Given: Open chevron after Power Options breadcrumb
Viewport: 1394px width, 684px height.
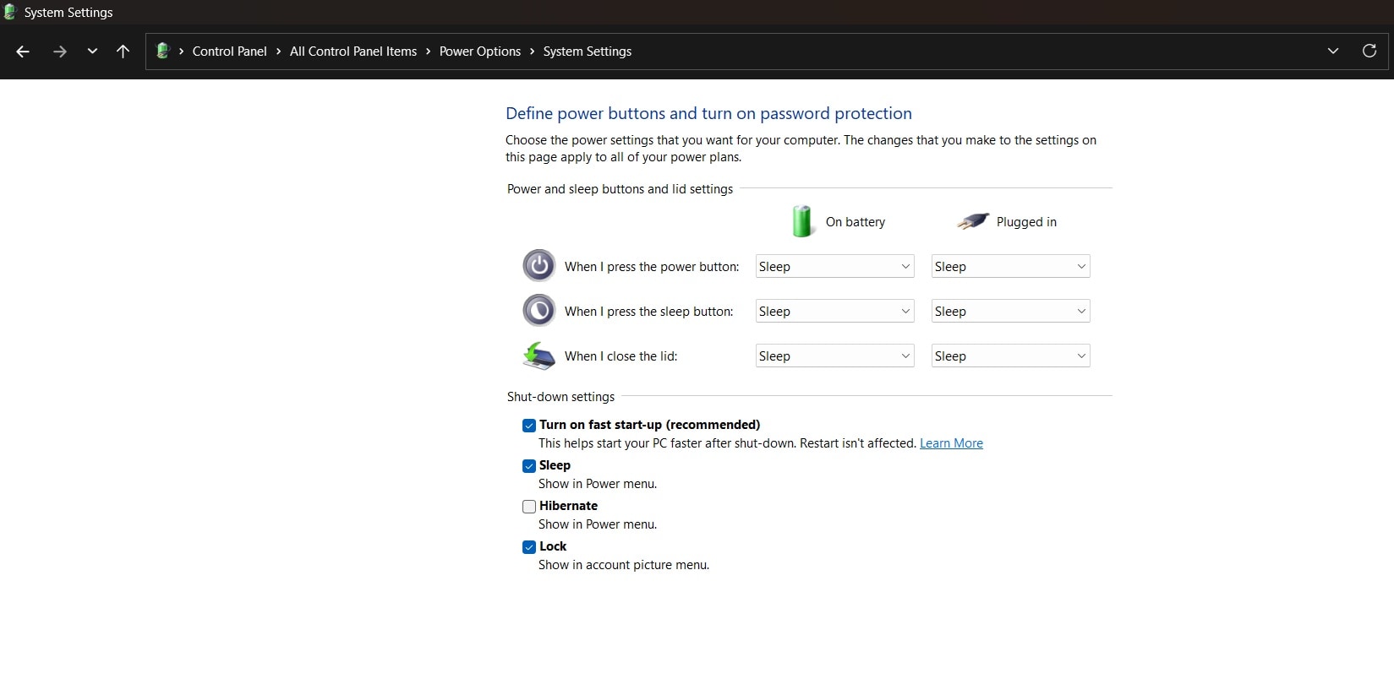Looking at the screenshot, I should pos(532,52).
